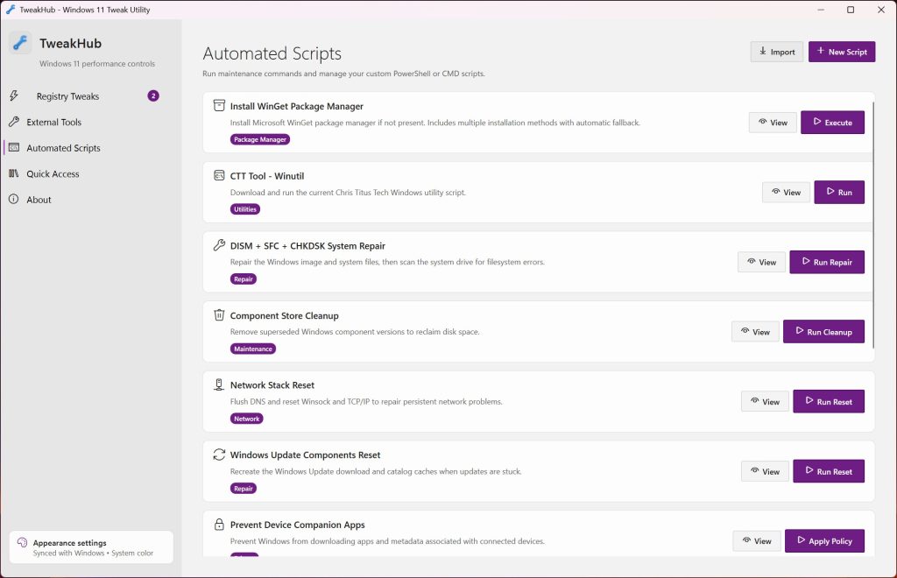Click the title bar app icon

tap(11, 9)
